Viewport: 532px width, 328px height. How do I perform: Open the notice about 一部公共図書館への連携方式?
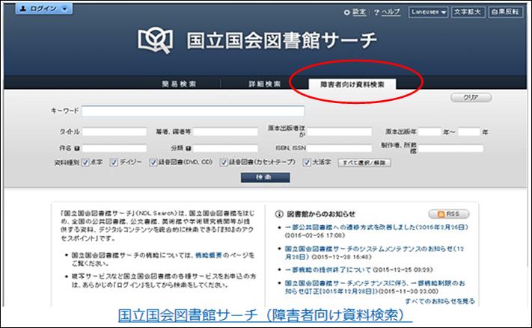point(376,227)
